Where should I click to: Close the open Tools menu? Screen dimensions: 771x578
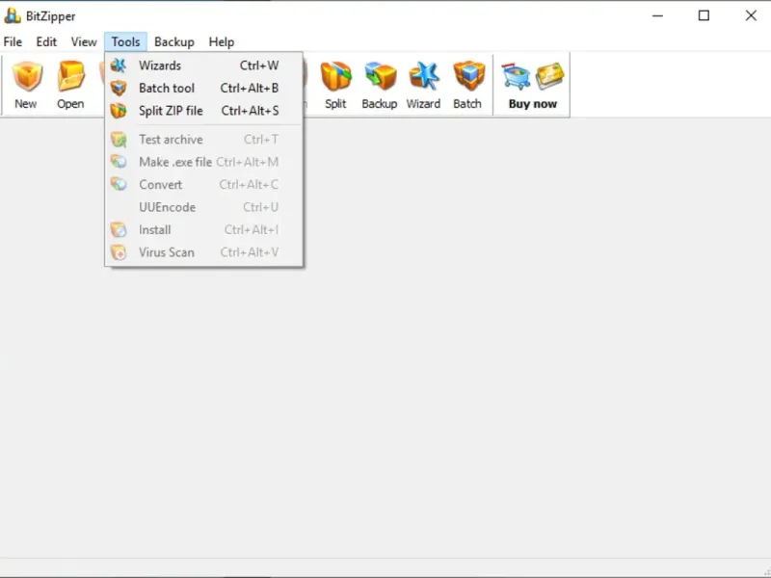click(125, 41)
